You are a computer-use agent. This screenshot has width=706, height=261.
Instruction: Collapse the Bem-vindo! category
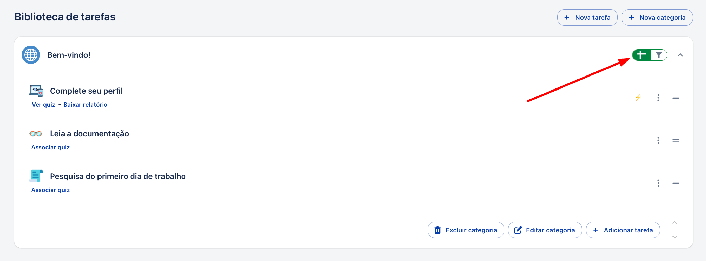[x=680, y=55]
